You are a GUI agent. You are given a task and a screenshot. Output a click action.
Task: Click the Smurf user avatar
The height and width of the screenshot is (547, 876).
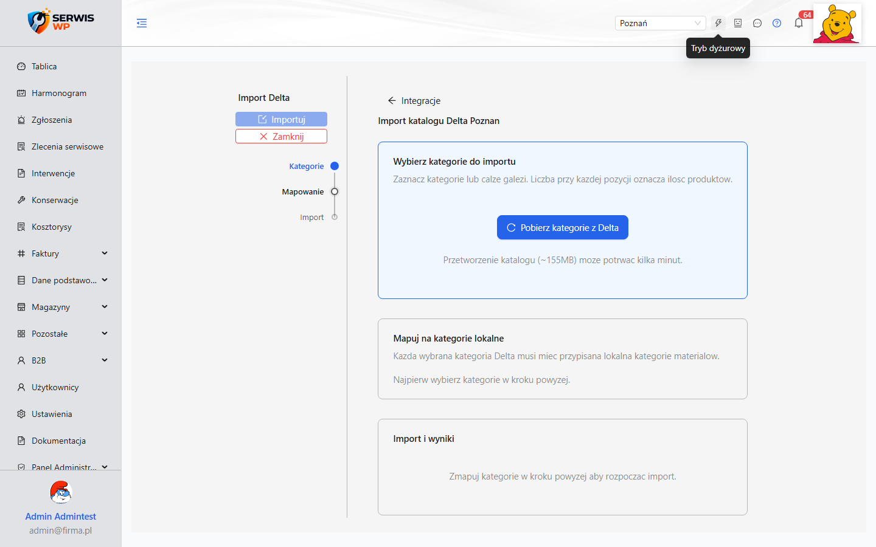[61, 492]
